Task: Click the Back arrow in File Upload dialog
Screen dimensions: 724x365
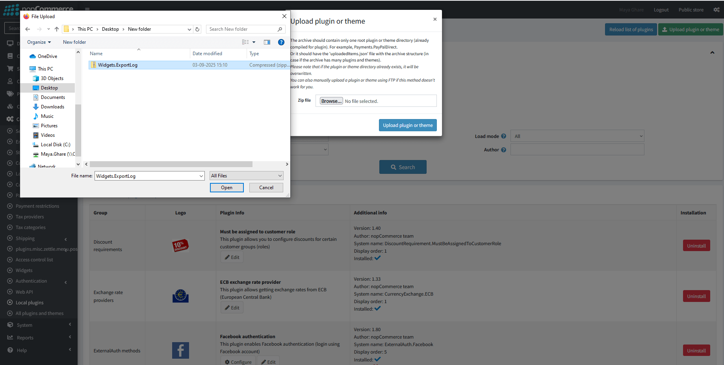Action: [28, 29]
